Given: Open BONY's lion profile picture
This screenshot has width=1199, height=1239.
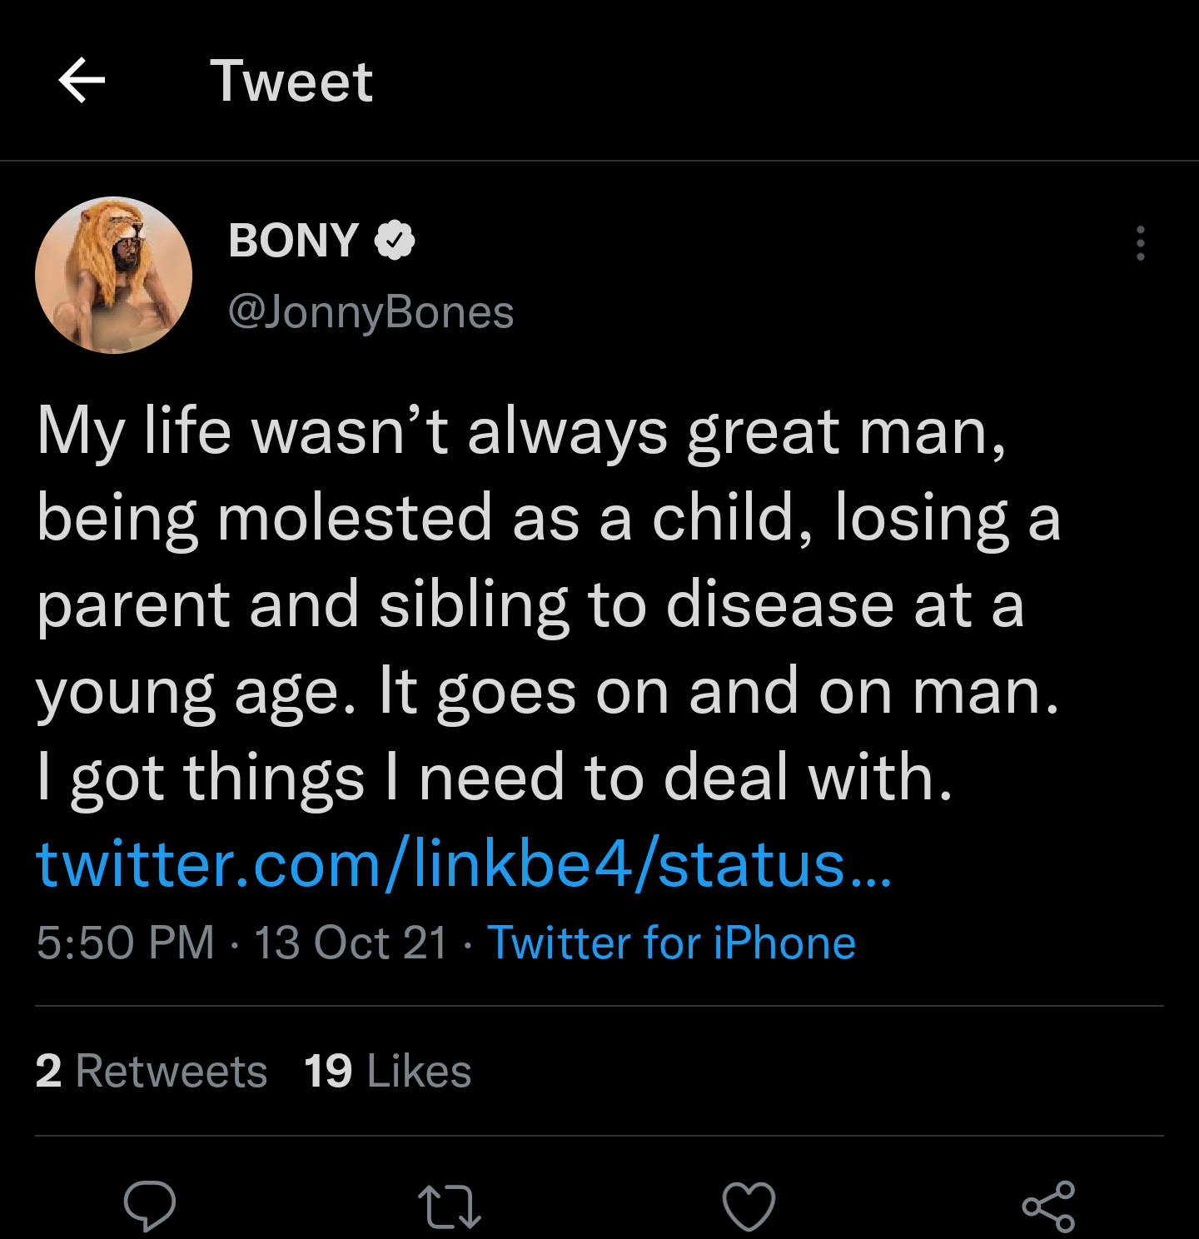Looking at the screenshot, I should [x=114, y=276].
